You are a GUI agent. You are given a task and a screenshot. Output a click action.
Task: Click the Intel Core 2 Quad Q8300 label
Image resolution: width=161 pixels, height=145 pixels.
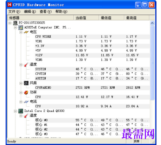pos(44,111)
